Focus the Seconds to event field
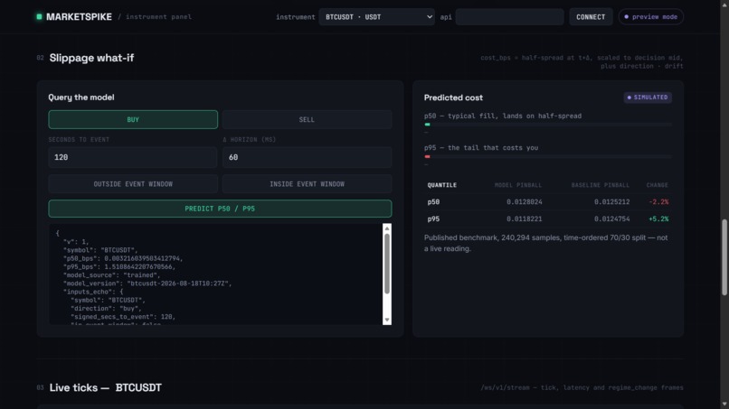 click(x=133, y=157)
